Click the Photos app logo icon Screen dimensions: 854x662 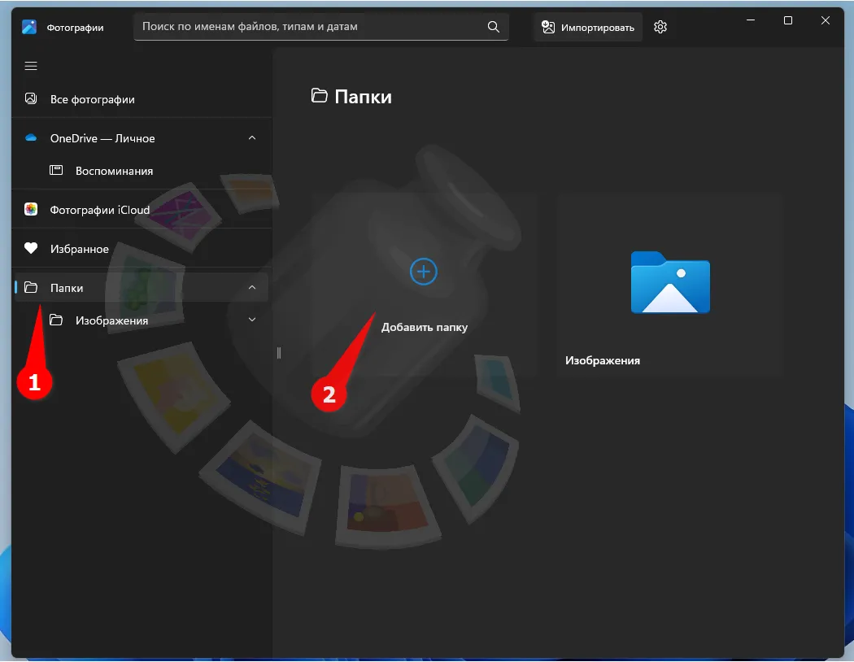30,27
